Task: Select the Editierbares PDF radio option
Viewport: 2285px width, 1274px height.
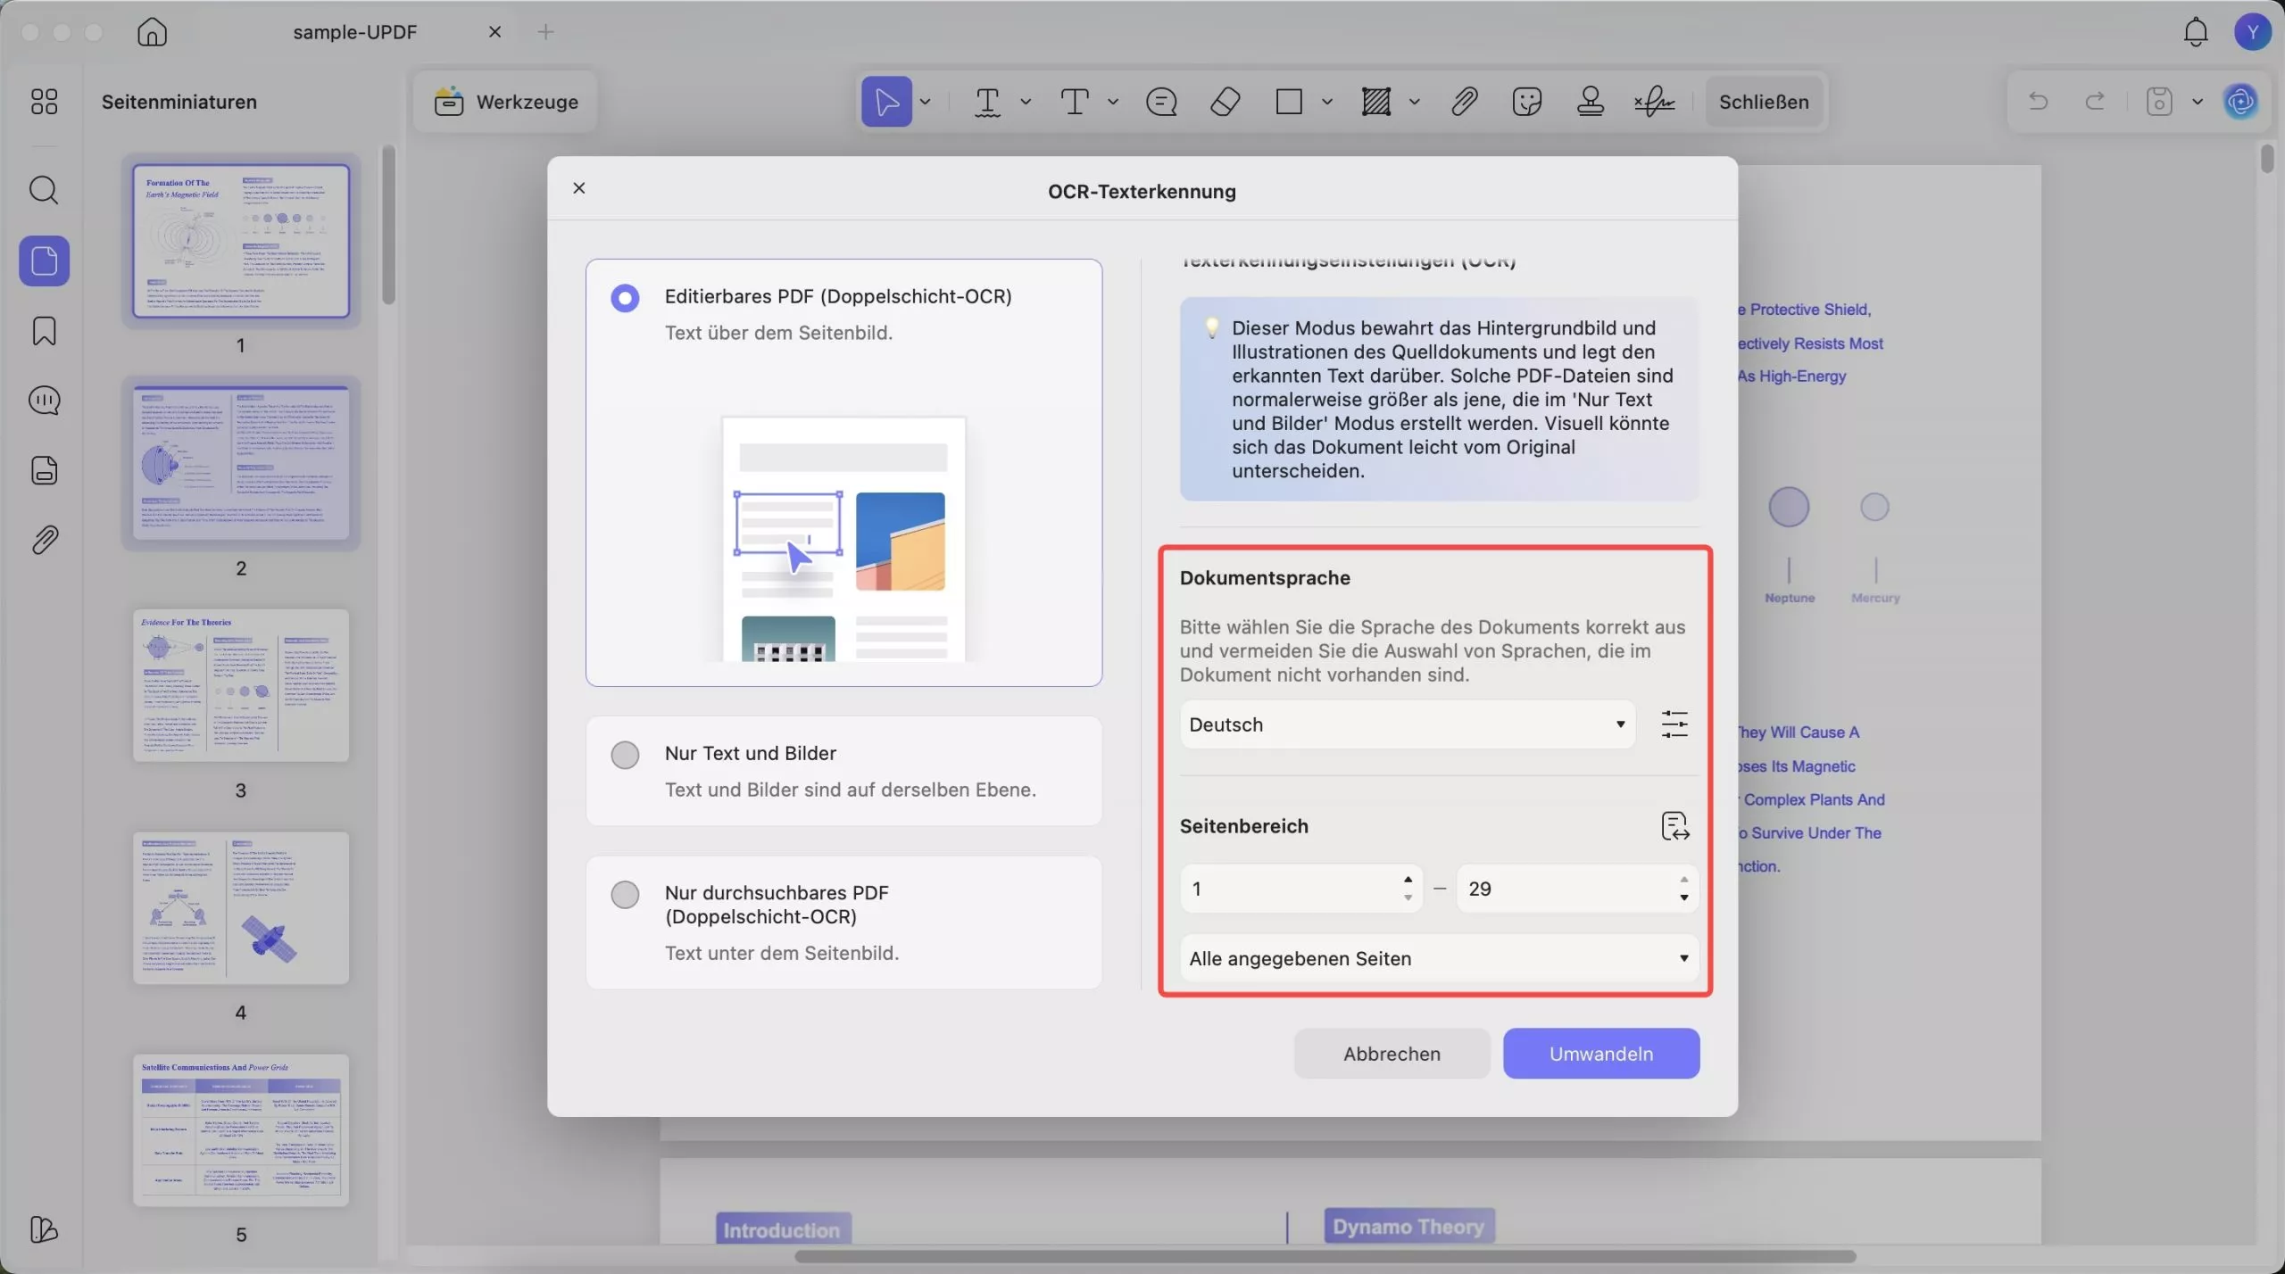Action: coord(625,297)
